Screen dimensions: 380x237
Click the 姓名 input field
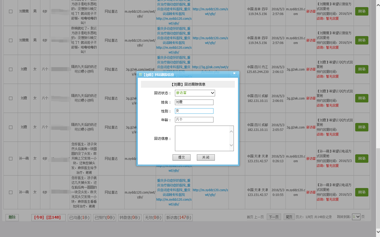coord(194,102)
